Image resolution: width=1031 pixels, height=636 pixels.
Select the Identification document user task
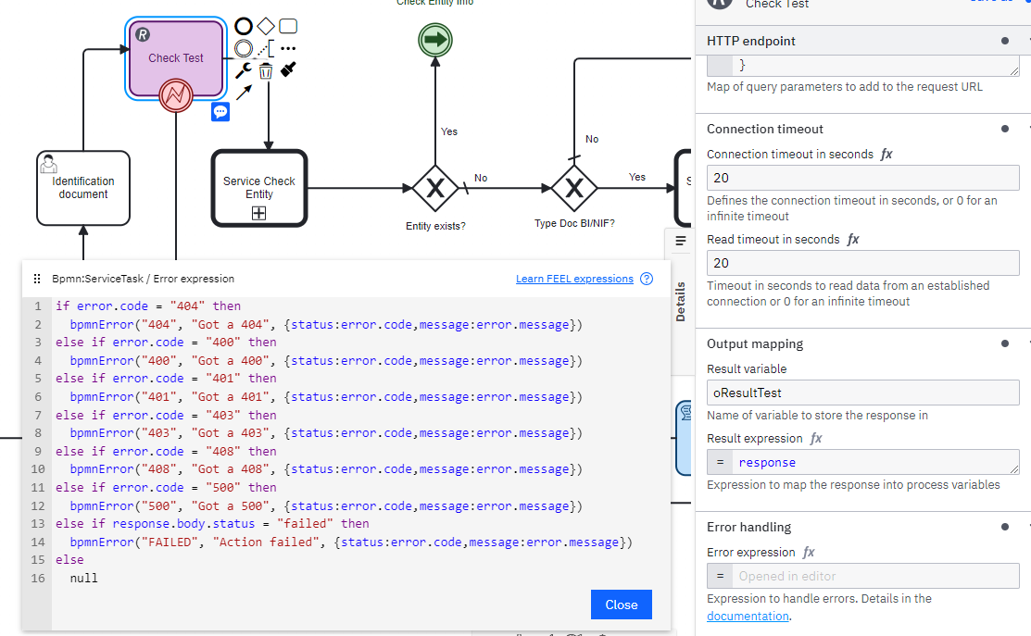tap(83, 188)
